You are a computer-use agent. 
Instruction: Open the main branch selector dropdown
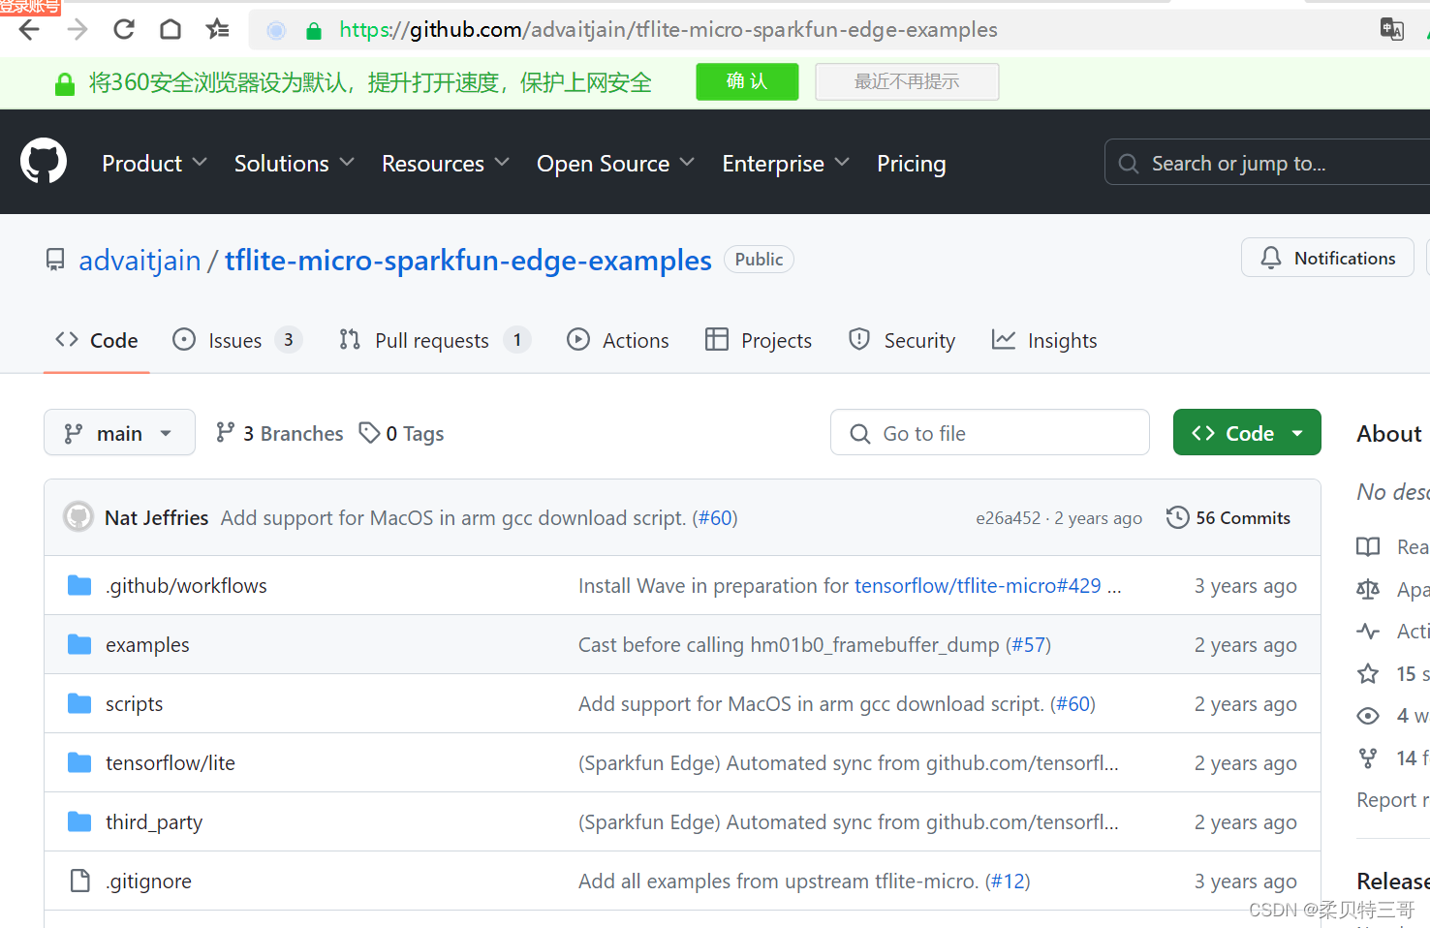pyautogui.click(x=119, y=432)
